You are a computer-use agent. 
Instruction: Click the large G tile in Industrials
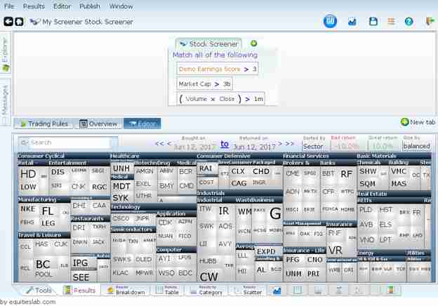point(275,214)
